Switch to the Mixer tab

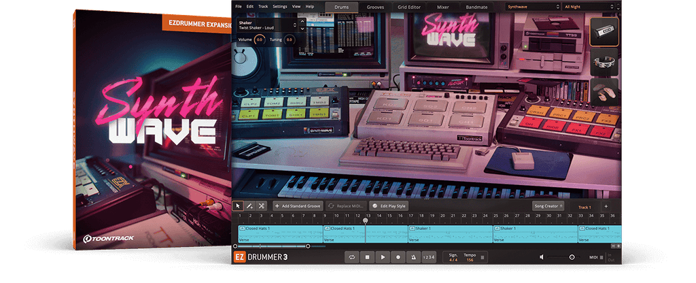click(442, 7)
